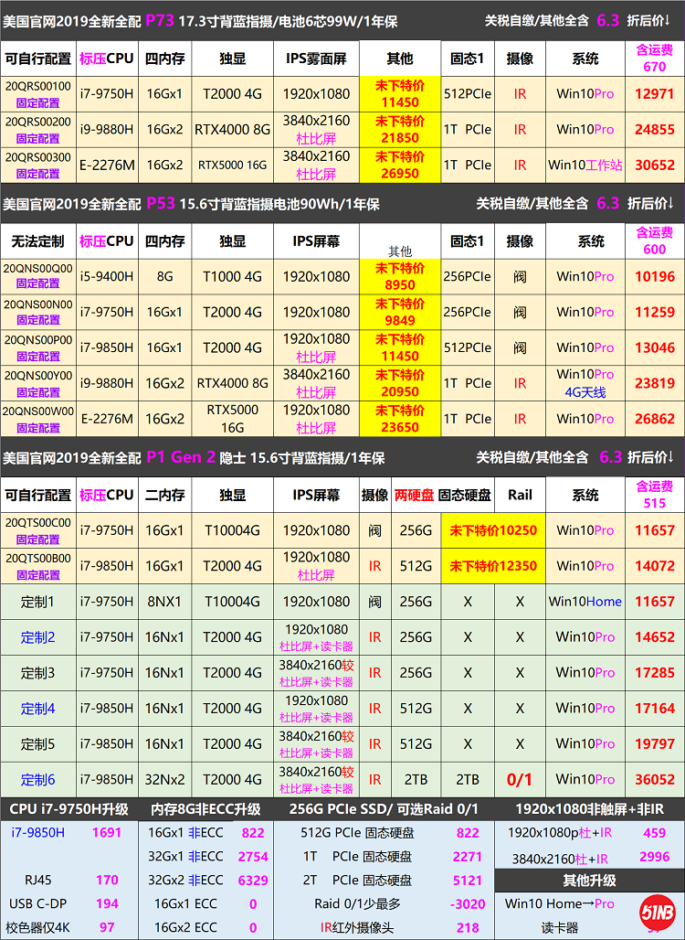The height and width of the screenshot is (940, 685).
Task: Select the price 36052
Action: point(655,779)
